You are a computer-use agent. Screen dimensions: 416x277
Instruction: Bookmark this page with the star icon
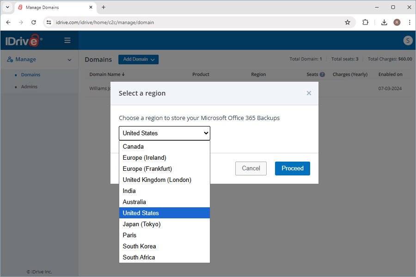coord(347,23)
